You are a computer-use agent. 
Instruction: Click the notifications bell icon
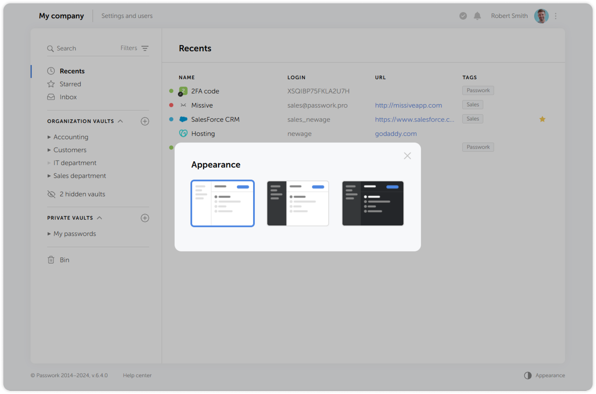pos(477,16)
